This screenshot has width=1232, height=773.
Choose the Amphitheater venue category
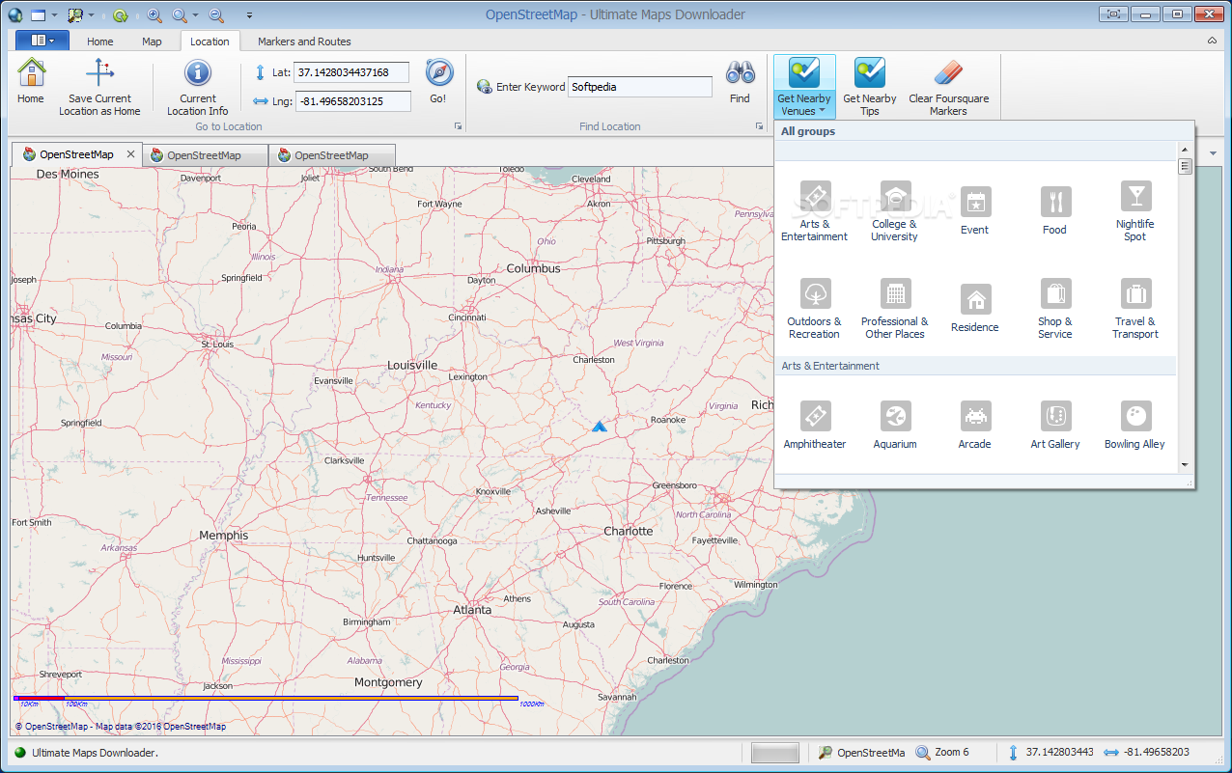click(815, 426)
